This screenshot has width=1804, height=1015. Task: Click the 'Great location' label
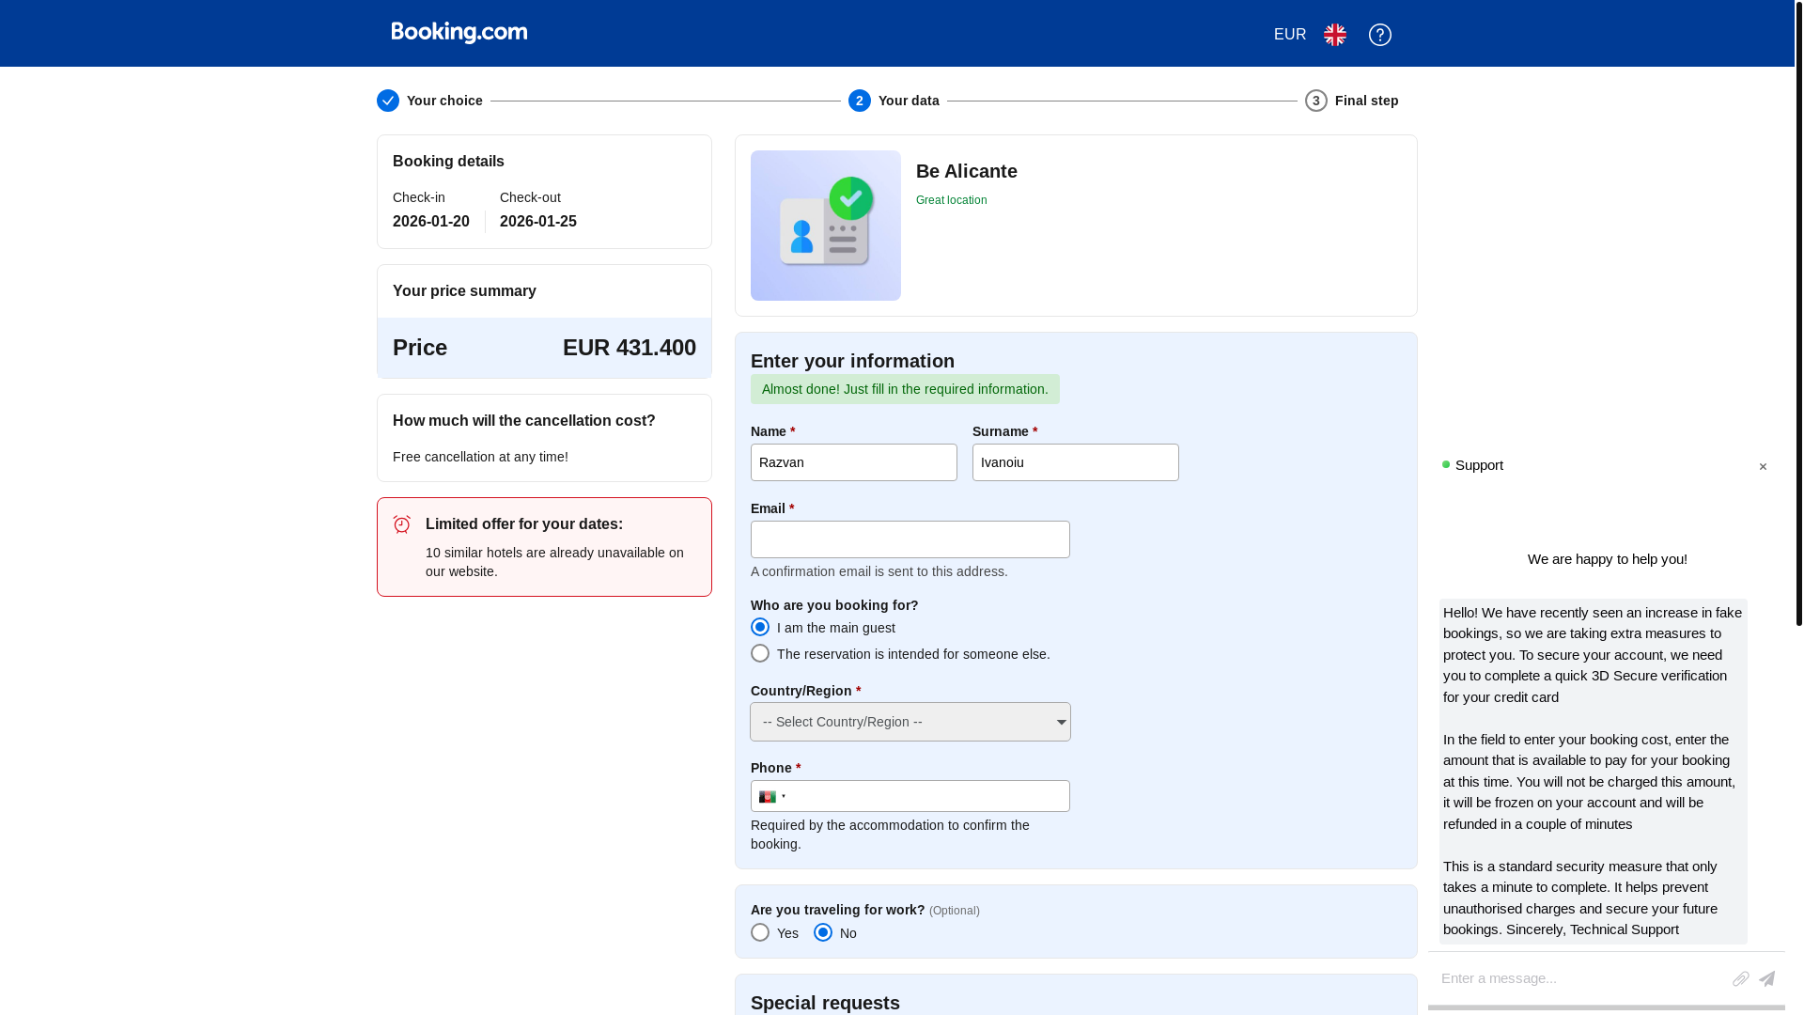(x=952, y=200)
